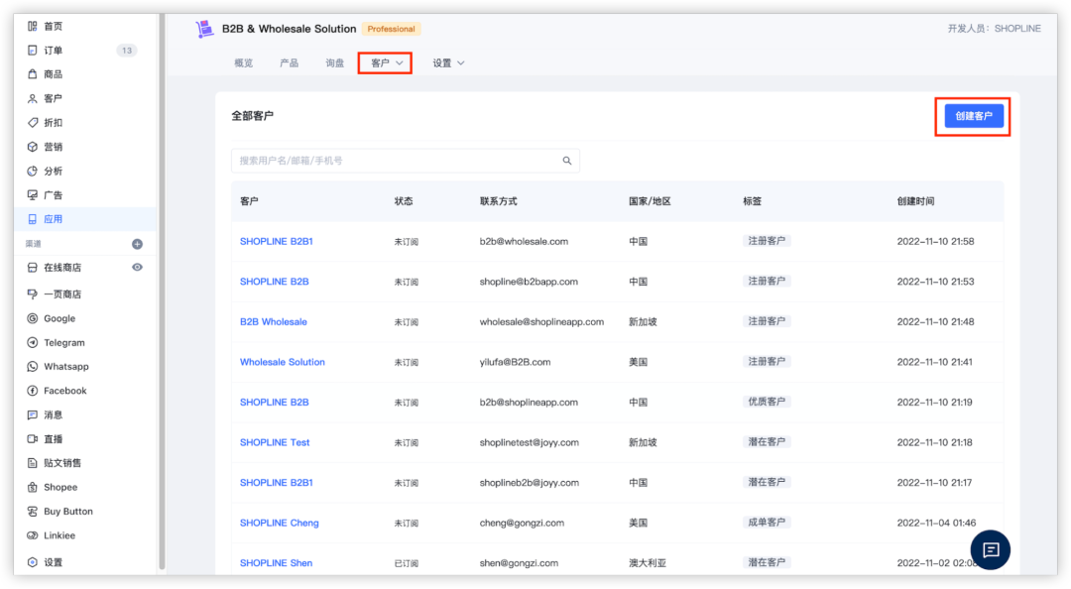Add a channel with the plus icon

pos(137,244)
